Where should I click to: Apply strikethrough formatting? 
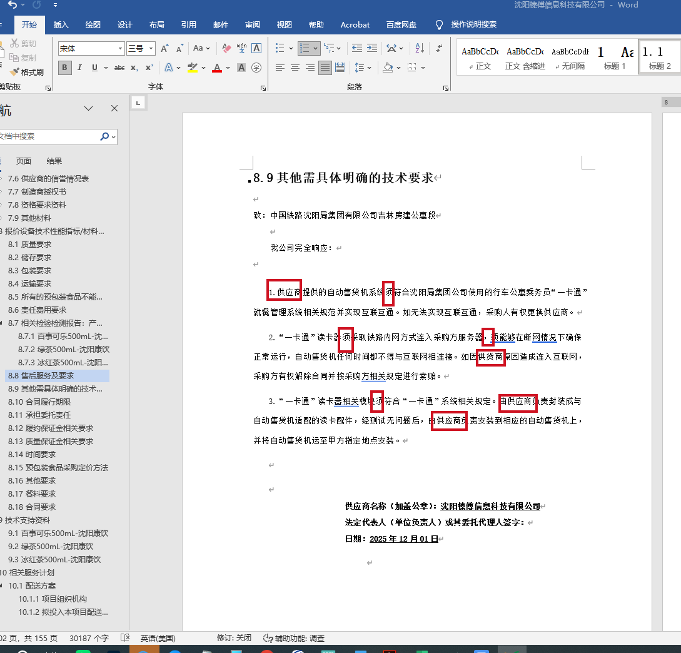point(119,68)
